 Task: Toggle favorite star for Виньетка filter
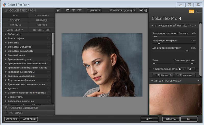coord(6,43)
